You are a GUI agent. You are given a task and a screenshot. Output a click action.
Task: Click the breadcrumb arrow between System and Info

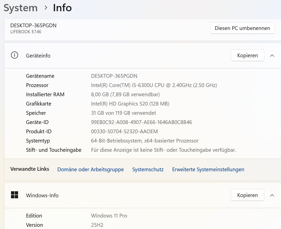pyautogui.click(x=46, y=8)
